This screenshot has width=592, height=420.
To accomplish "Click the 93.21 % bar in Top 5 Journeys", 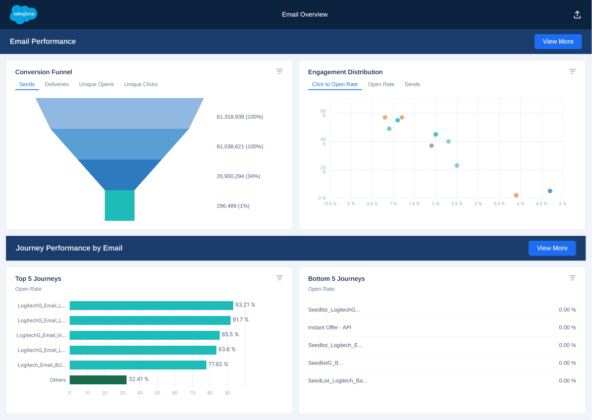I will click(x=152, y=306).
